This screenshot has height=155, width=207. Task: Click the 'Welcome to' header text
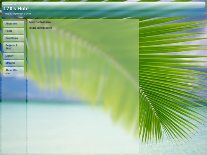tap(10, 5)
